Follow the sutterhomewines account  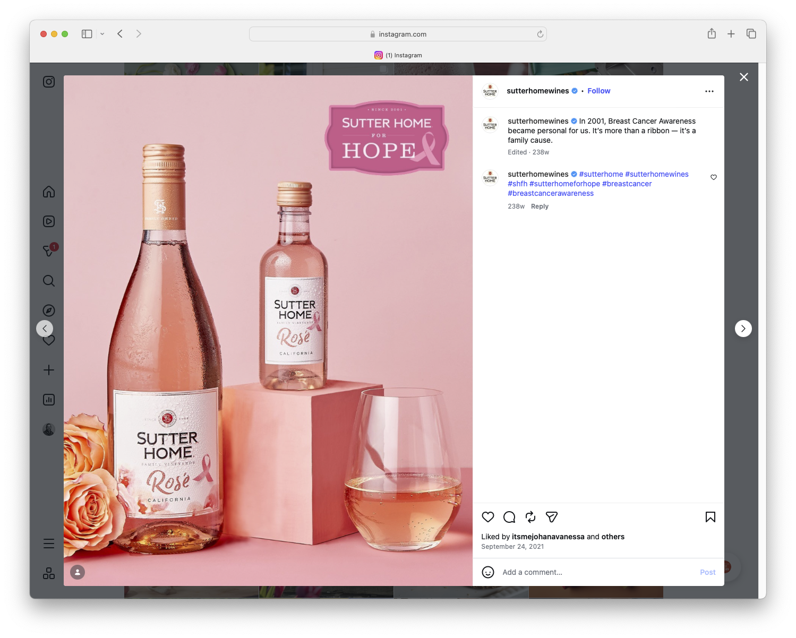[598, 91]
